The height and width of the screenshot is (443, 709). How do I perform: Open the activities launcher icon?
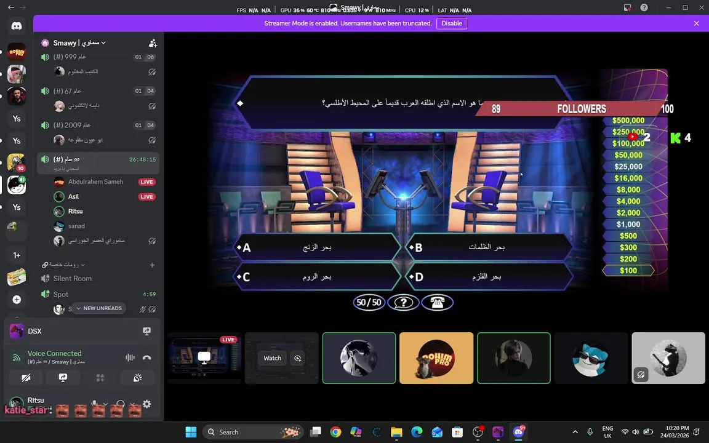click(x=100, y=377)
